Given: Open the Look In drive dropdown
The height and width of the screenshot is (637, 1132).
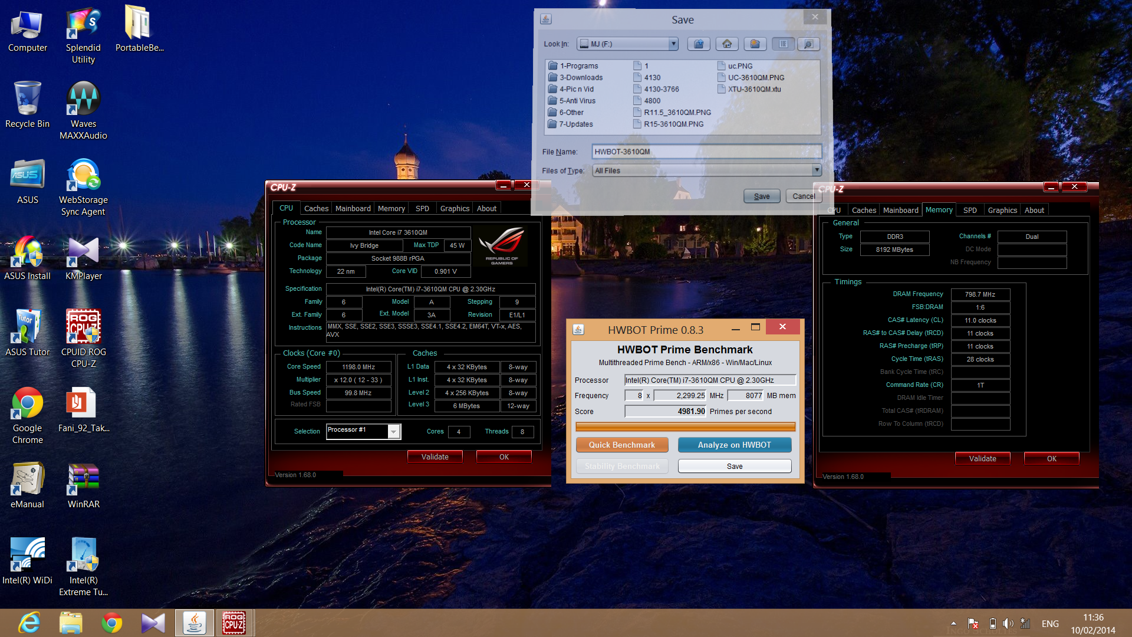Looking at the screenshot, I should (x=673, y=44).
